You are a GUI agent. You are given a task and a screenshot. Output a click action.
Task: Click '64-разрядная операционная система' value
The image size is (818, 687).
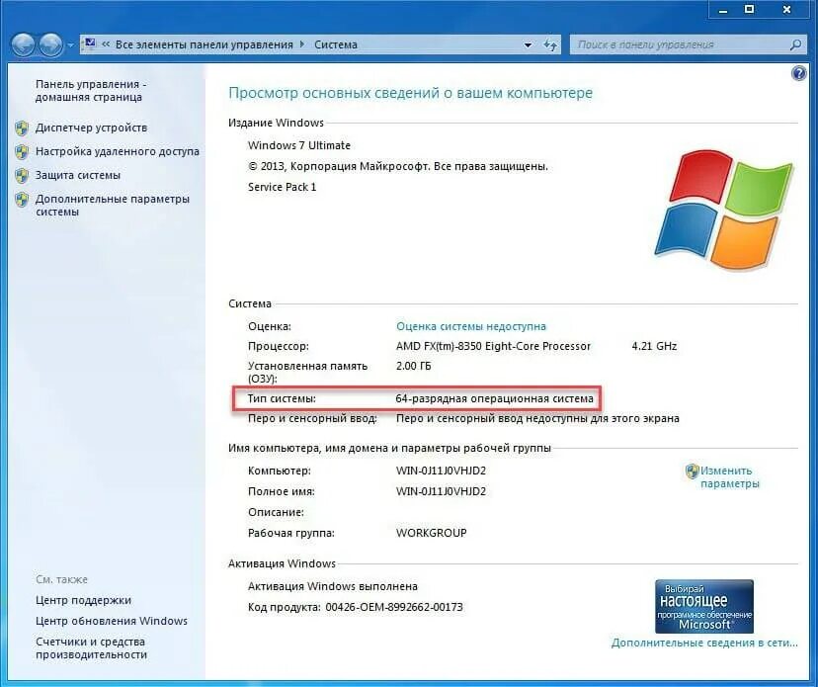pyautogui.click(x=494, y=398)
